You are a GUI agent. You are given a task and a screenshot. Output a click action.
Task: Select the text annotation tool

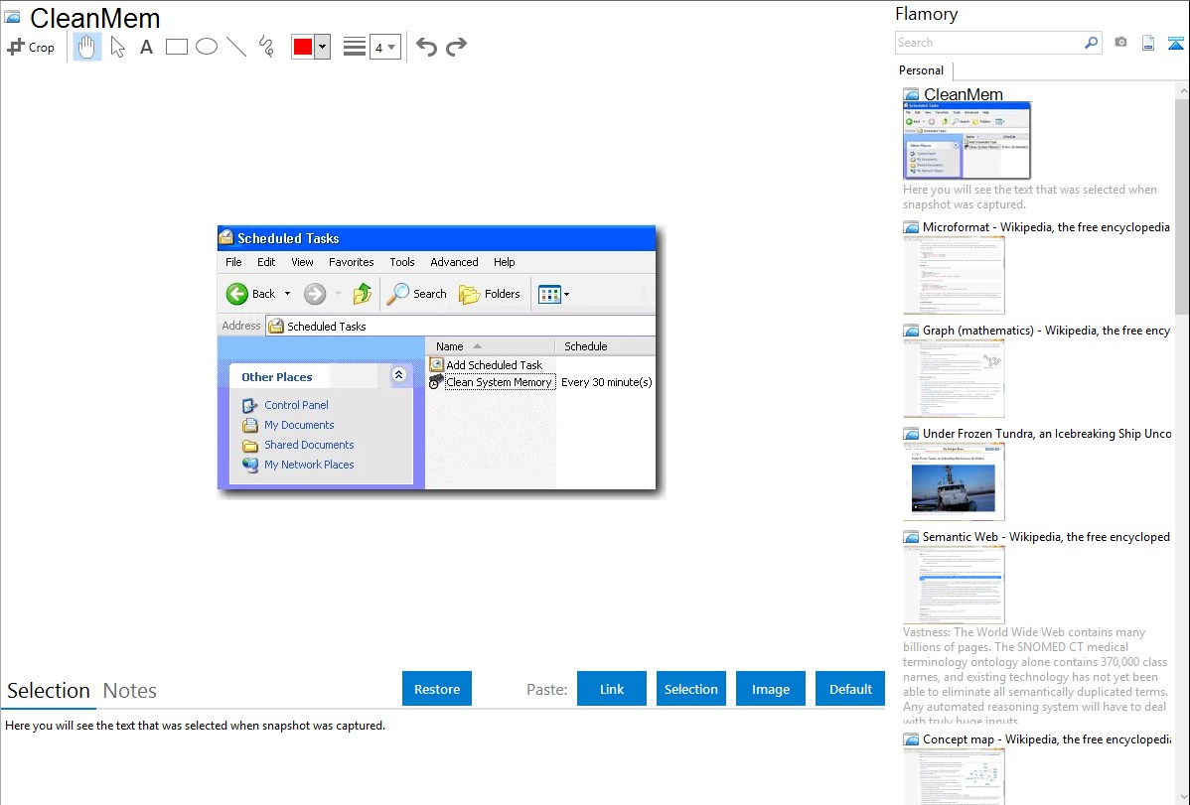[x=146, y=47]
